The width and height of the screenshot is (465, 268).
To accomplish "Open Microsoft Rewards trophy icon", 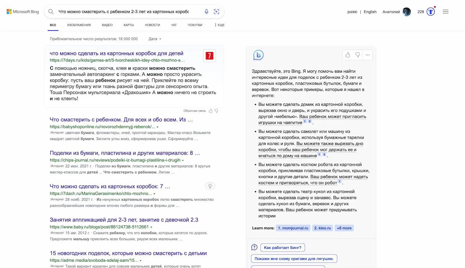I will click(x=431, y=12).
